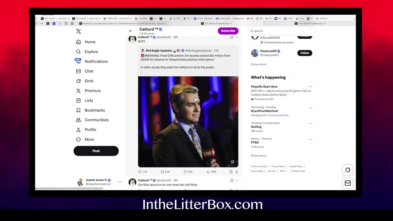Click the back arrow beside Catturd

pyautogui.click(x=130, y=31)
